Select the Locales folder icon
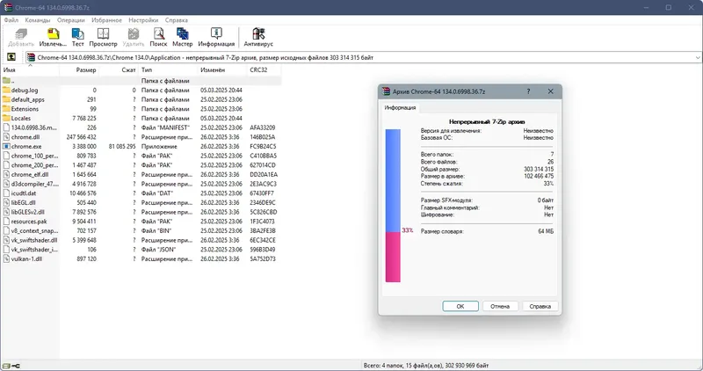Screen dimensions: 703x371 point(6,119)
